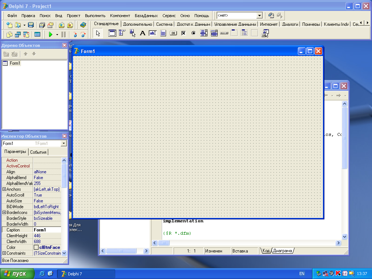372x279 pixels.
Task: Click the Trace Into debug icon
Action: coord(75,35)
